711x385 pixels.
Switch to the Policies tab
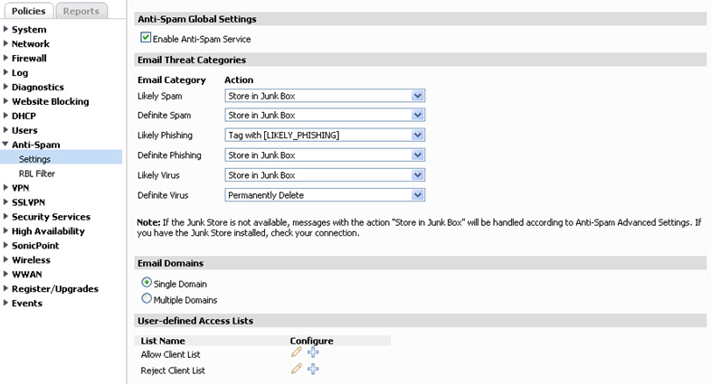point(29,11)
